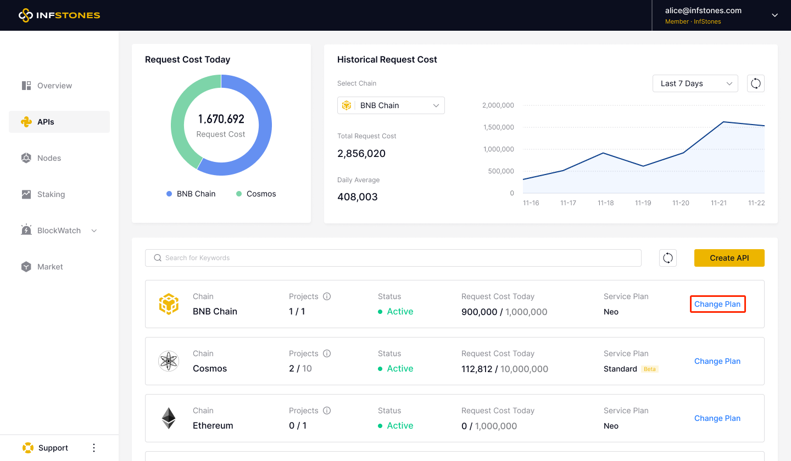This screenshot has height=461, width=791.
Task: Open the BNB Chain select dropdown
Action: click(391, 105)
